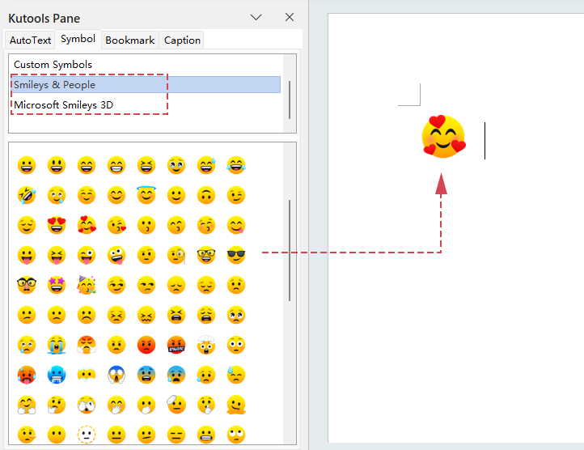Viewport: 584px width, 450px height.
Task: Insert the exploding head emoji
Action: pos(206,345)
